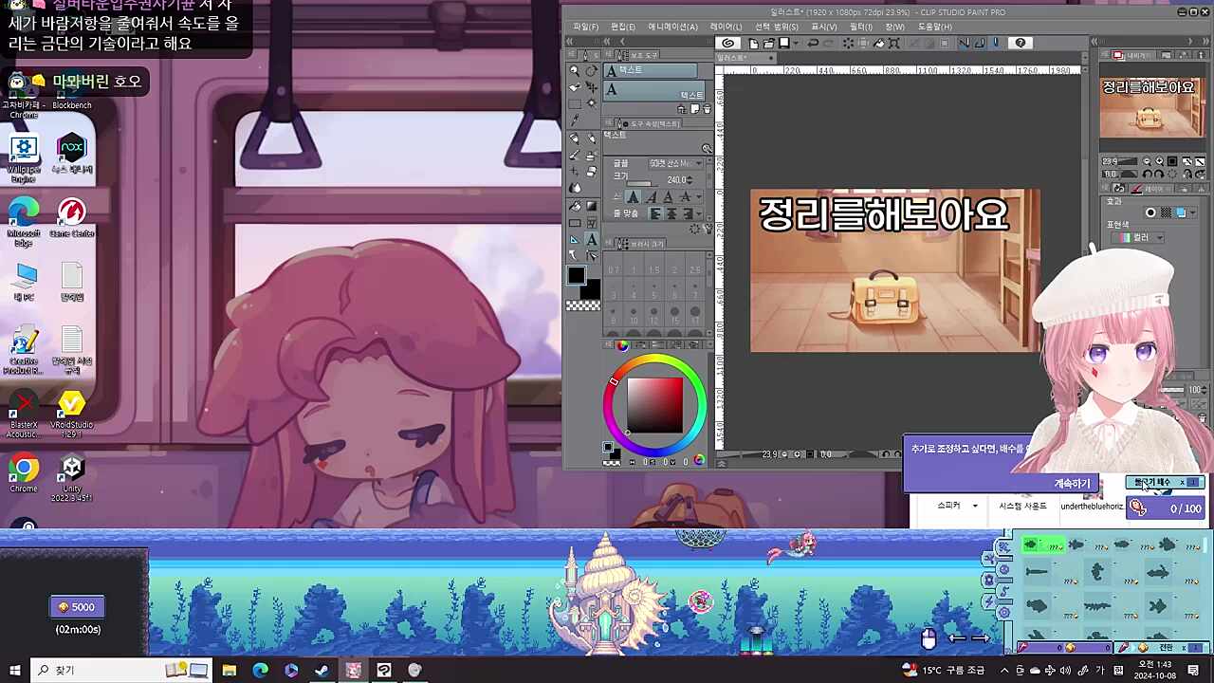1214x683 pixels.
Task: Select the brush tool
Action: [575, 156]
